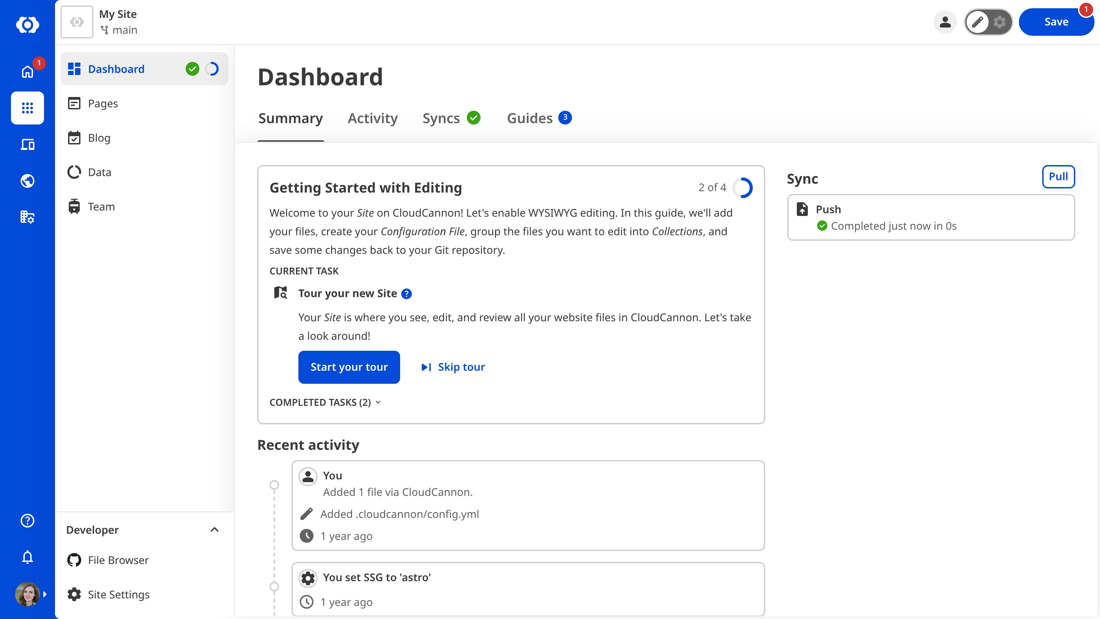Select the apps grid icon in left rail

click(x=27, y=108)
